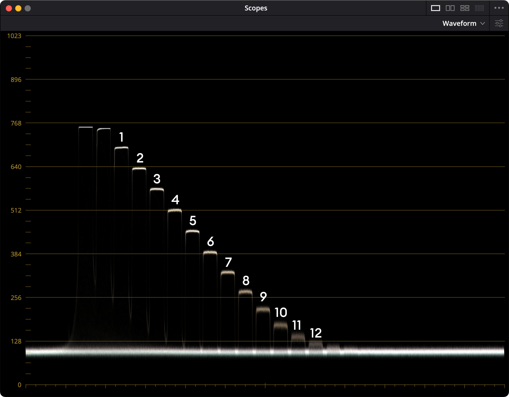Click the step number 6 annotation

tap(210, 242)
